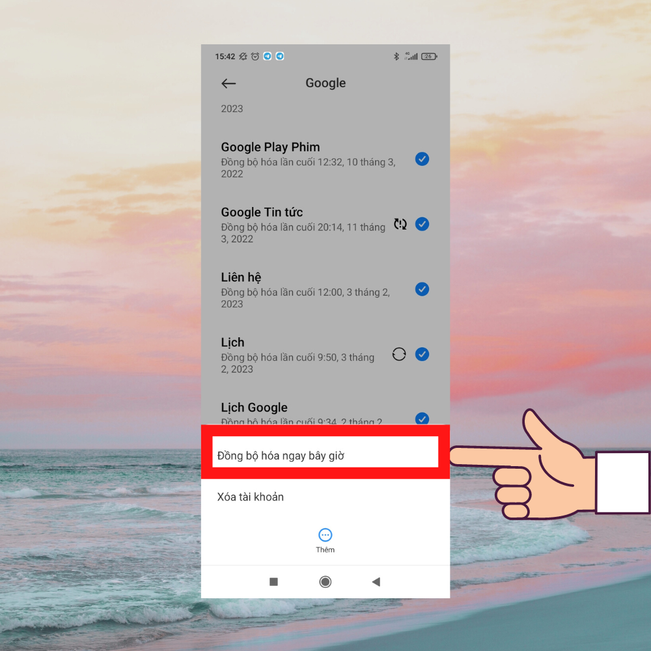Tap the signal strength status icon
Image resolution: width=651 pixels, height=651 pixels.
(x=411, y=56)
